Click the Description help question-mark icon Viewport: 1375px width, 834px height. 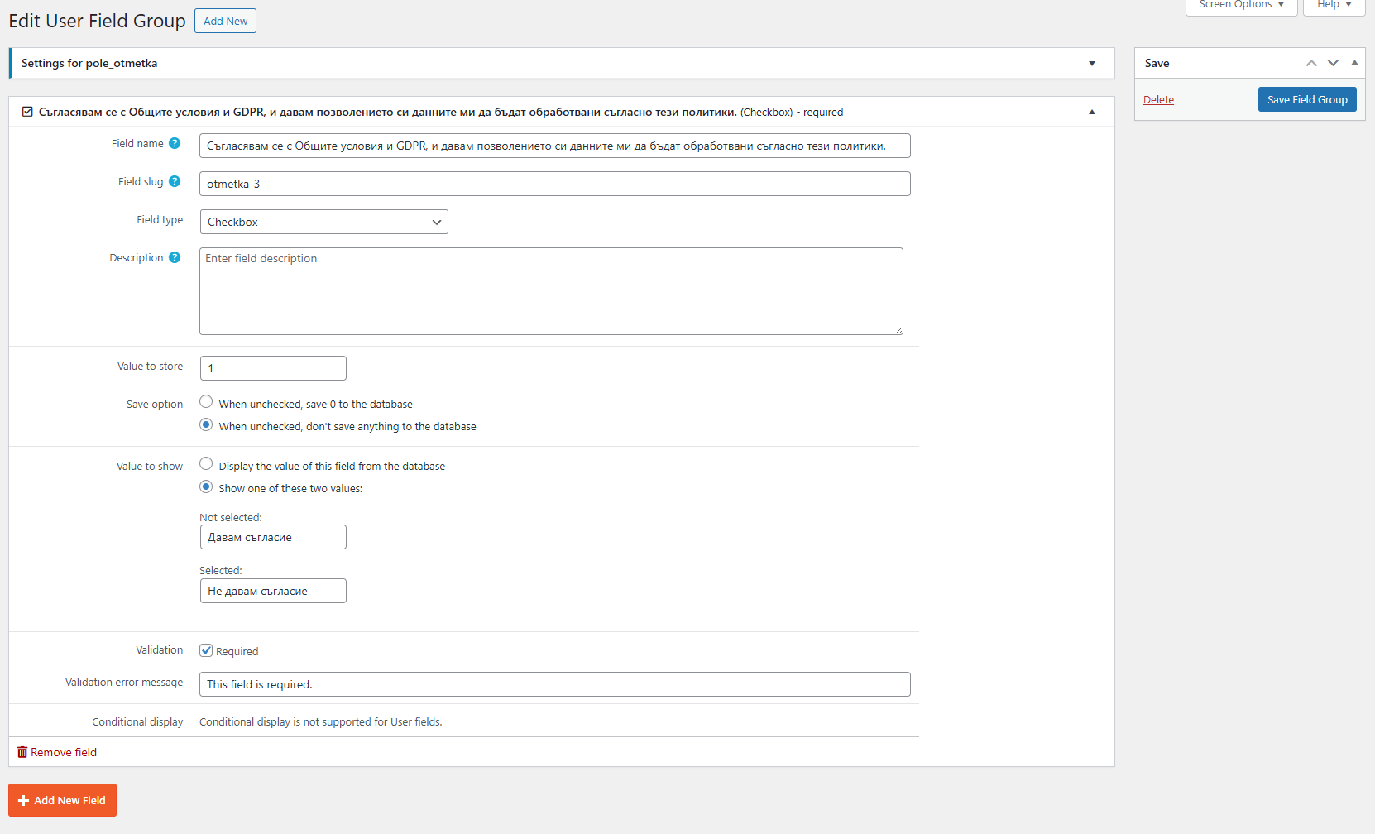(175, 257)
